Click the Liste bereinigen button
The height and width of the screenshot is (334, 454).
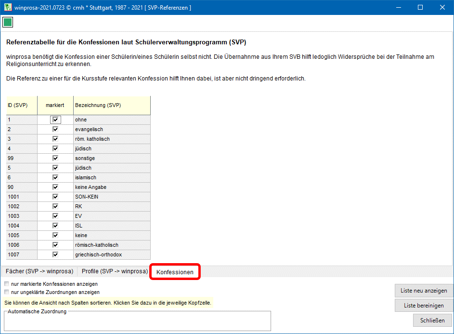[x=424, y=306]
